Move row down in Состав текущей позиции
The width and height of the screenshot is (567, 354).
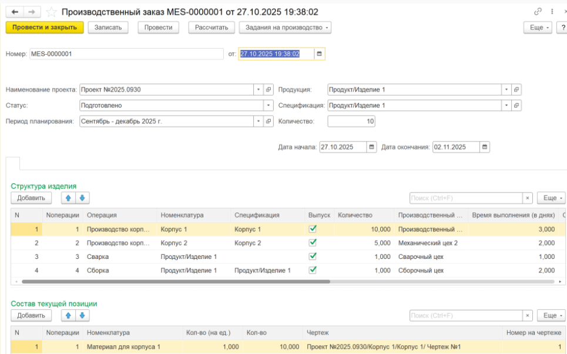click(82, 315)
